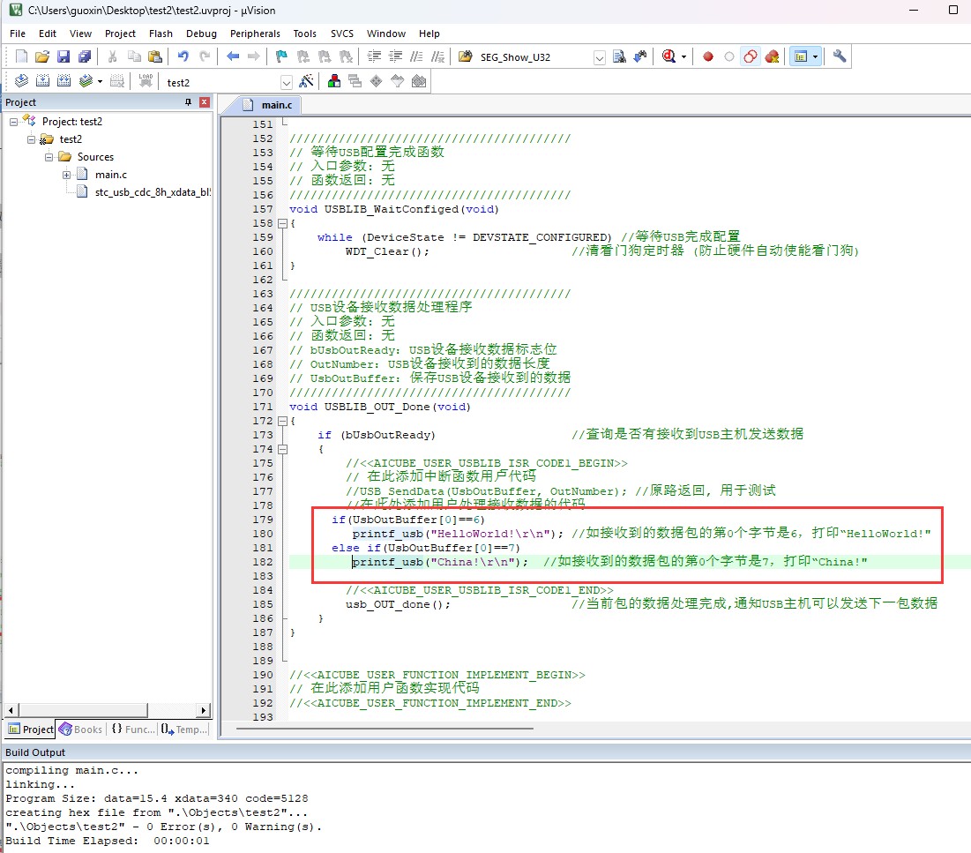971x853 pixels.
Task: Start the debug session icon
Action: pyautogui.click(x=668, y=57)
